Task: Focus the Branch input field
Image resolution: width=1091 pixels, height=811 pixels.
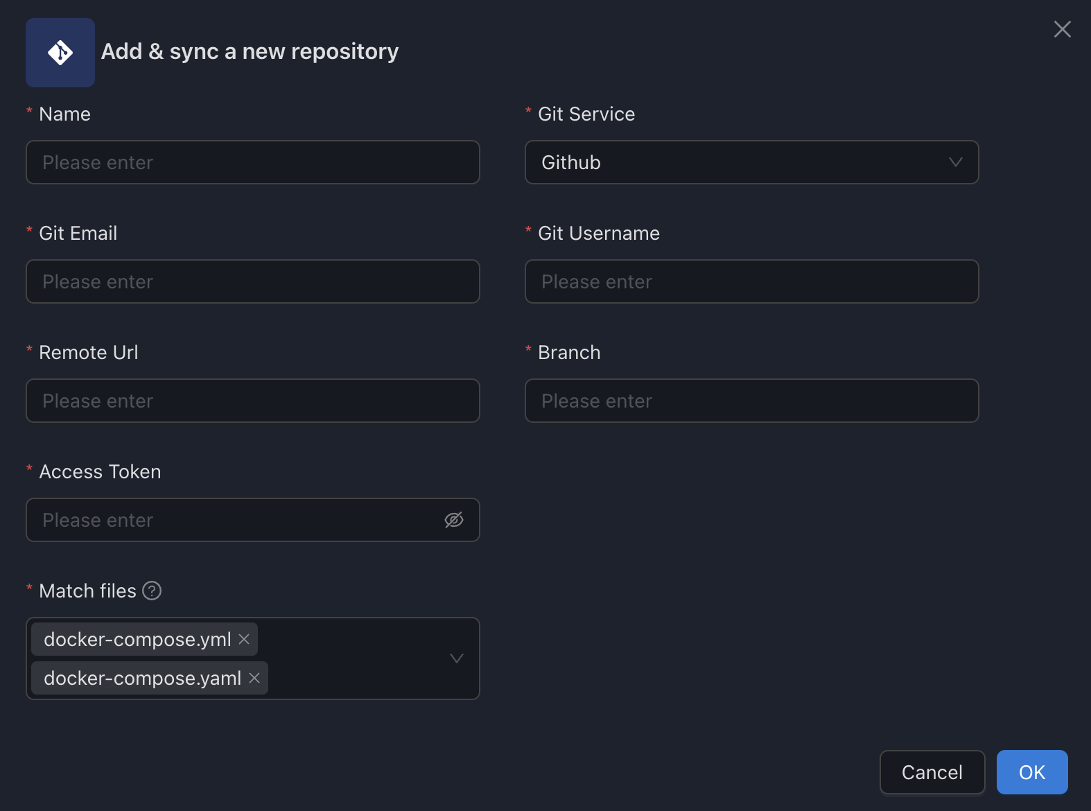Action: tap(751, 401)
